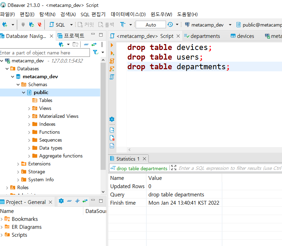Click the Reconnect icon
The image size is (282, 246).
(31, 24)
